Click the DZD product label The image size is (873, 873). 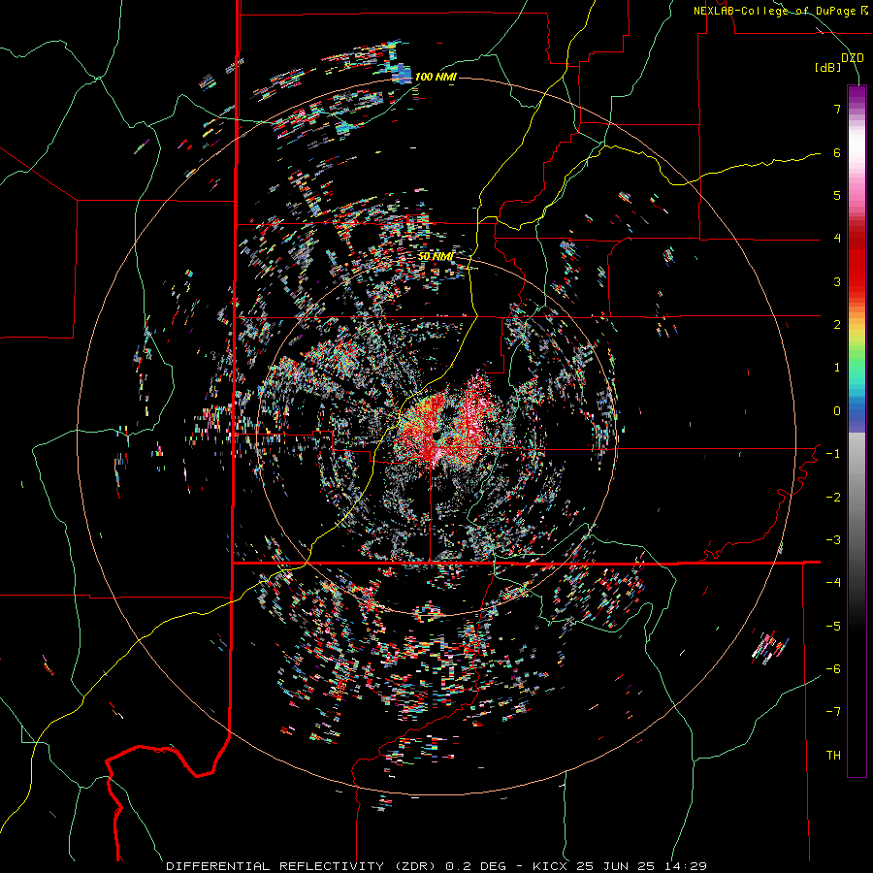coord(853,58)
